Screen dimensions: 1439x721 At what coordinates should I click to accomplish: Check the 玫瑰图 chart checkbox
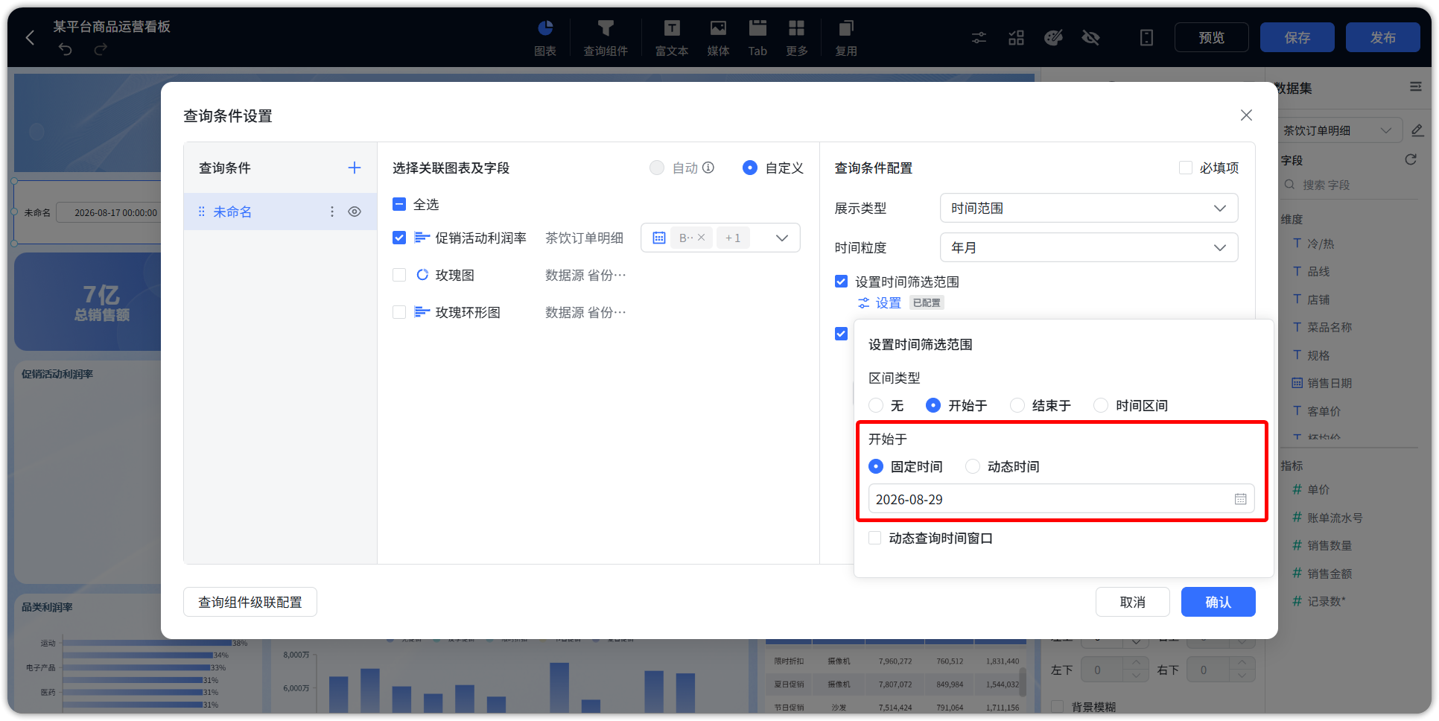[x=399, y=275]
